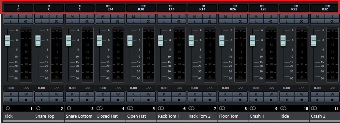Enable monitor speaker icon on Kick
The image size is (340, 123).
coord(11,100)
